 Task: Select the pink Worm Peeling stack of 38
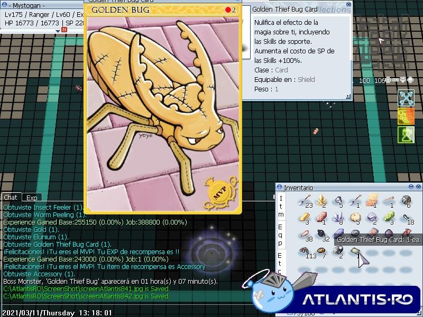coord(305,235)
